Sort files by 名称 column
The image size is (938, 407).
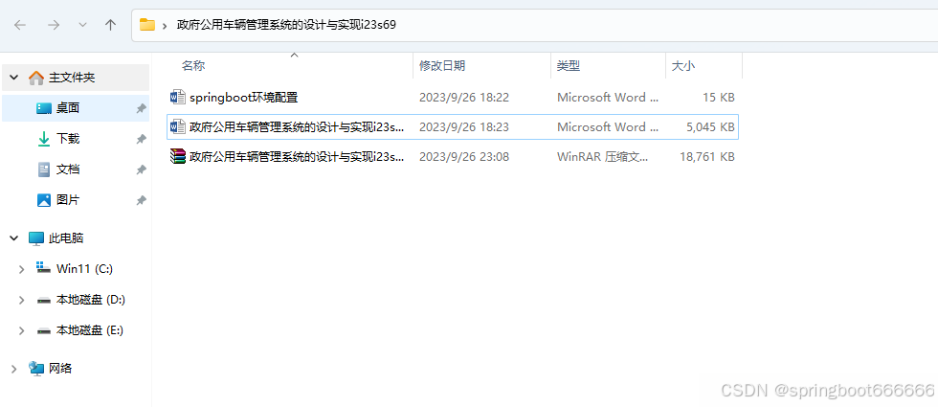193,66
